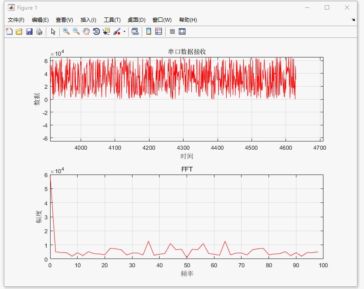
Task: Open the 文件(F) menu
Action: (16, 20)
